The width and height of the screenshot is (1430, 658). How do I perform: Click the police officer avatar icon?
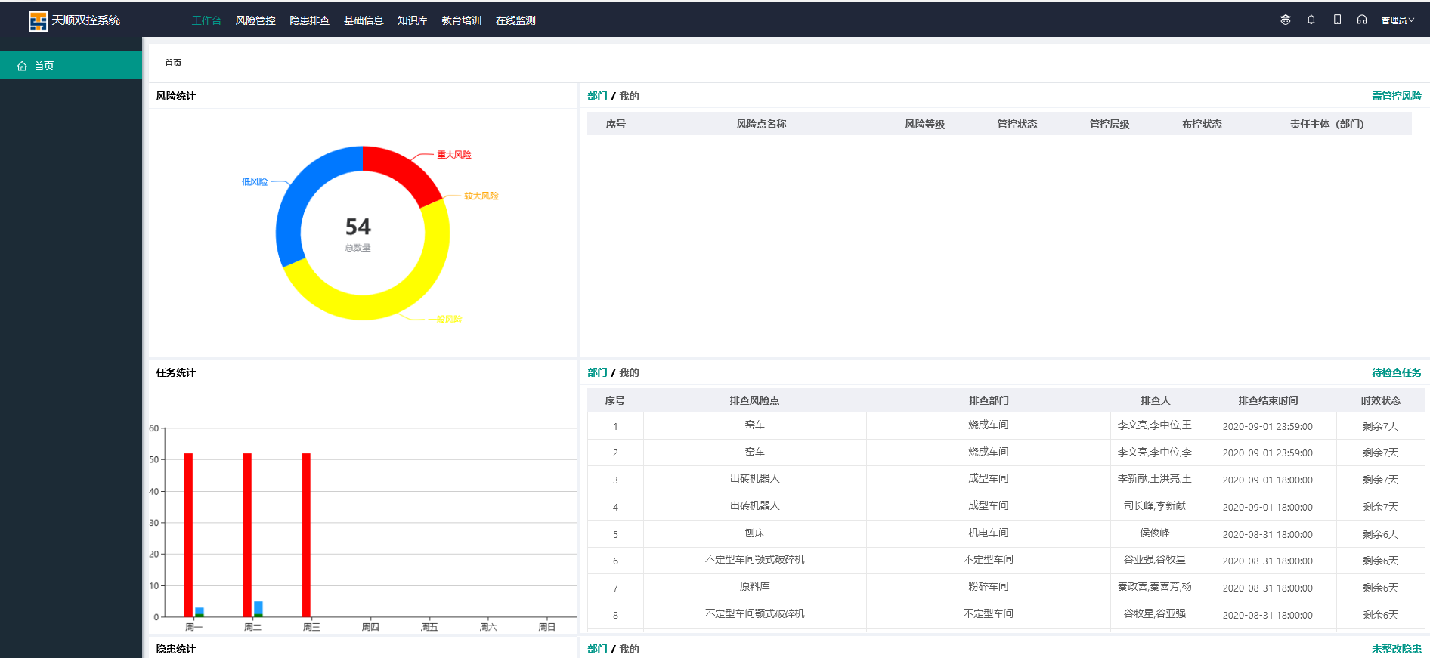point(1285,20)
